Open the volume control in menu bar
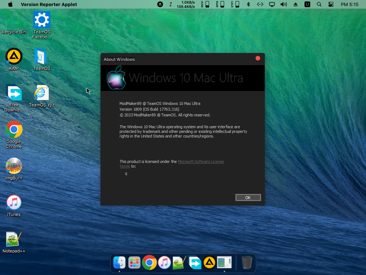This screenshot has height=275, width=366. [x=283, y=4]
